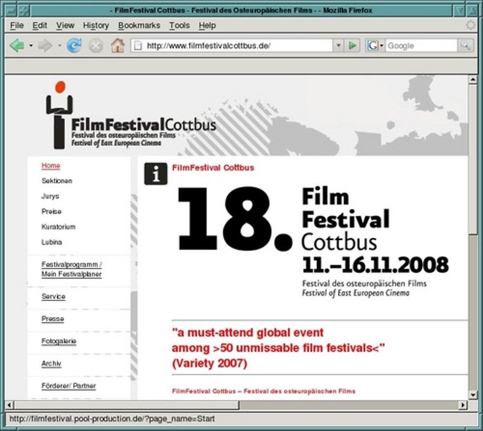View the Fotogalerie link
The height and width of the screenshot is (431, 483).
click(59, 341)
